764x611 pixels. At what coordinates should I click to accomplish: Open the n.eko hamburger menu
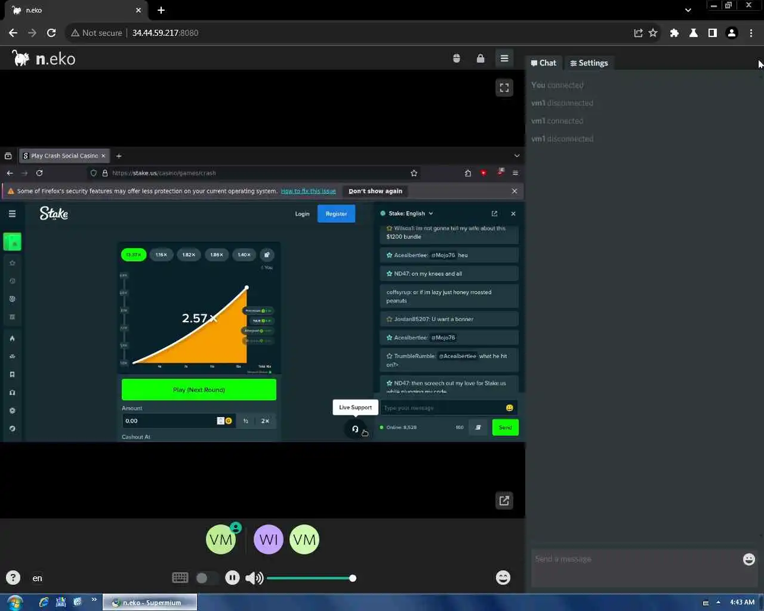(504, 58)
